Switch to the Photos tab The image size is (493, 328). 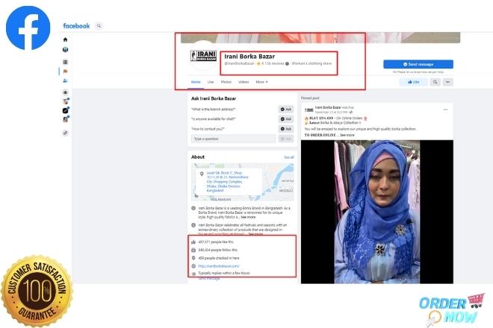(226, 82)
